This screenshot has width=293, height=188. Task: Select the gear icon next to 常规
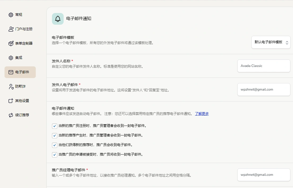tap(11, 15)
